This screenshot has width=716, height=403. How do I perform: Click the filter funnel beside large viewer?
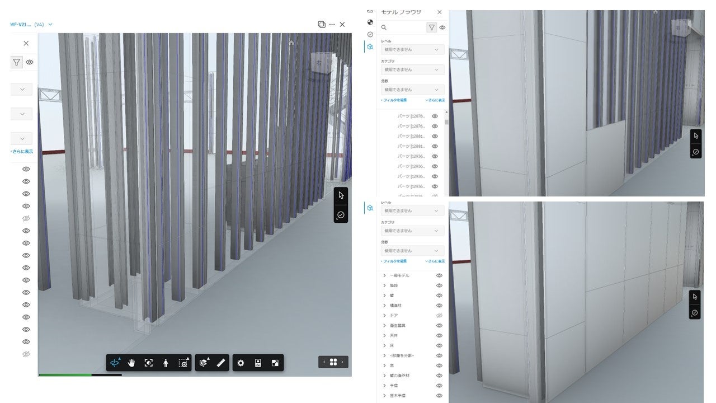pos(17,62)
